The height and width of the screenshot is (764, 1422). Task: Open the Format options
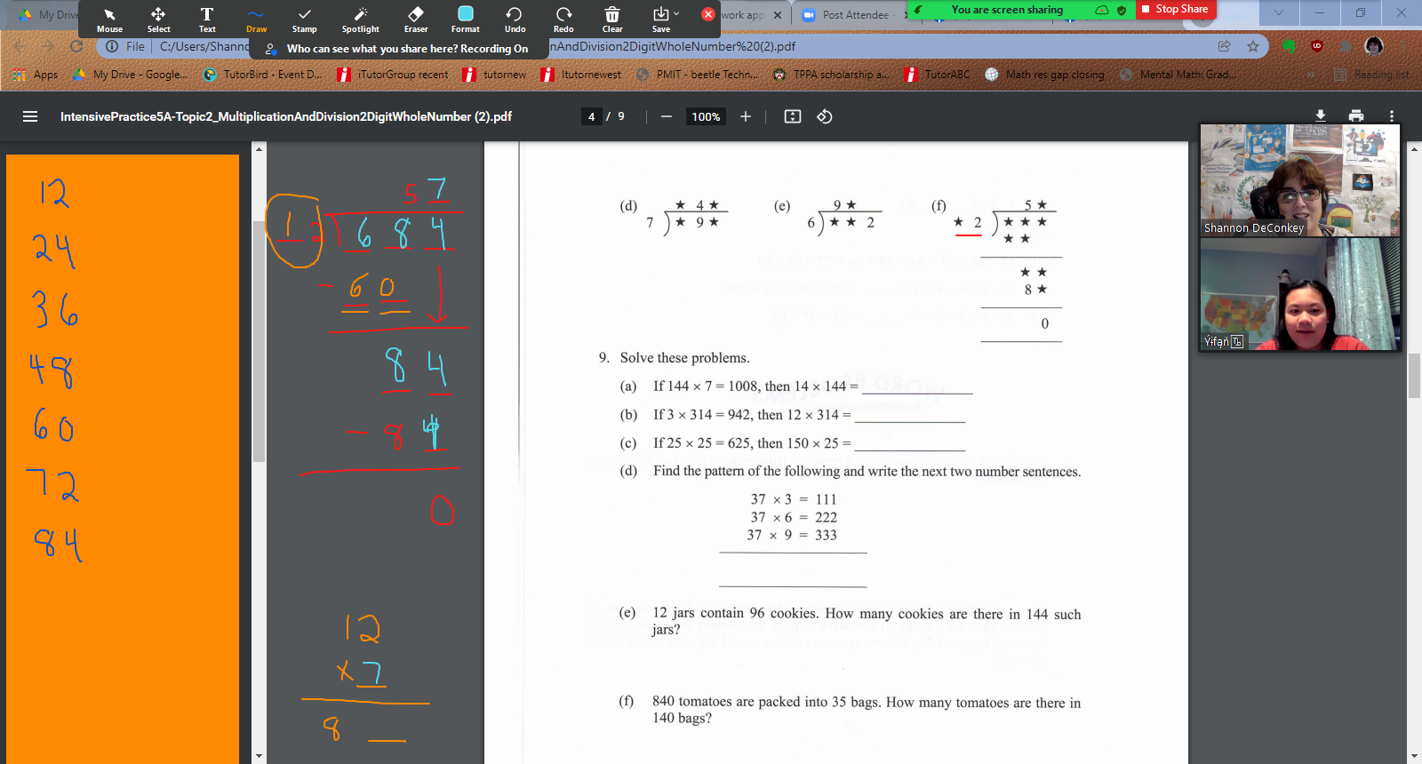[466, 20]
